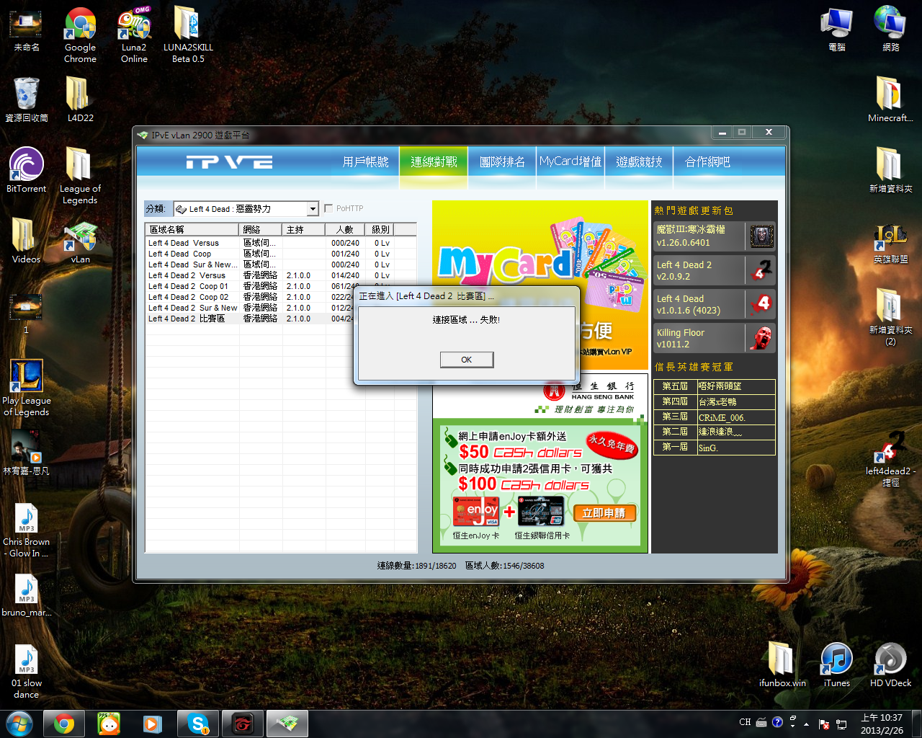
Task: Open the MyCard增值 tab
Action: click(x=570, y=162)
